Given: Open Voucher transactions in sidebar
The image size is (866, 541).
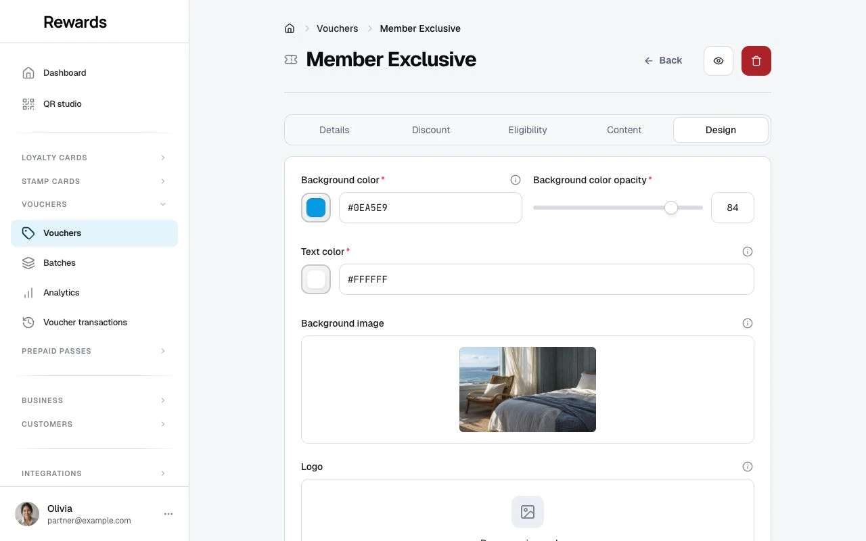Looking at the screenshot, I should 95,323.
